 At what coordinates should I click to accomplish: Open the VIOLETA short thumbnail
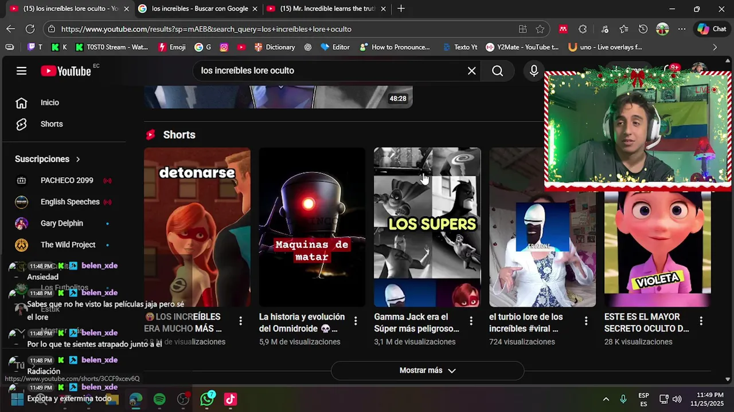tap(657, 249)
